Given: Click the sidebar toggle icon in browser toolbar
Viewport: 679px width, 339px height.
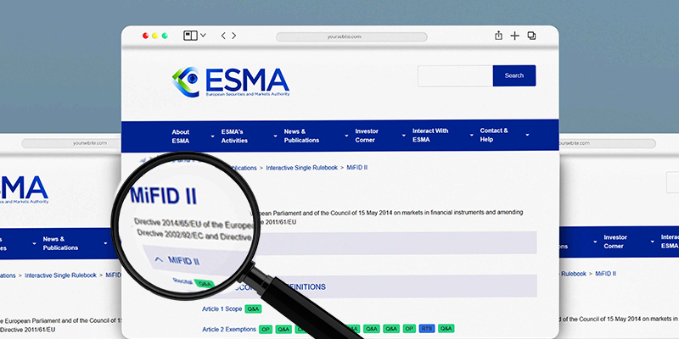Looking at the screenshot, I should 190,36.
